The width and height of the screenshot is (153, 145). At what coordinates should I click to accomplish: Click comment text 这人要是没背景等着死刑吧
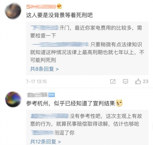click(x=59, y=15)
